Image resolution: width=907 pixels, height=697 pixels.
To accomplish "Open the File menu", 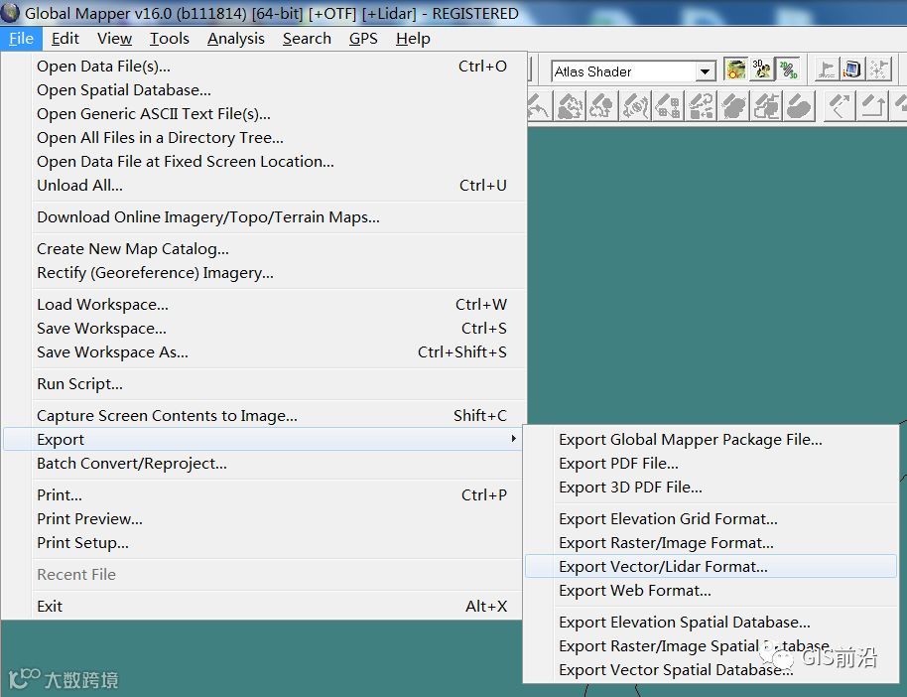I will coord(22,39).
